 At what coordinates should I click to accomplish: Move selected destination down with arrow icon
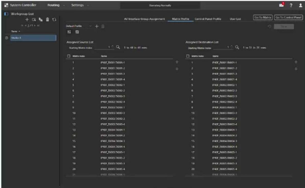coord(296,69)
